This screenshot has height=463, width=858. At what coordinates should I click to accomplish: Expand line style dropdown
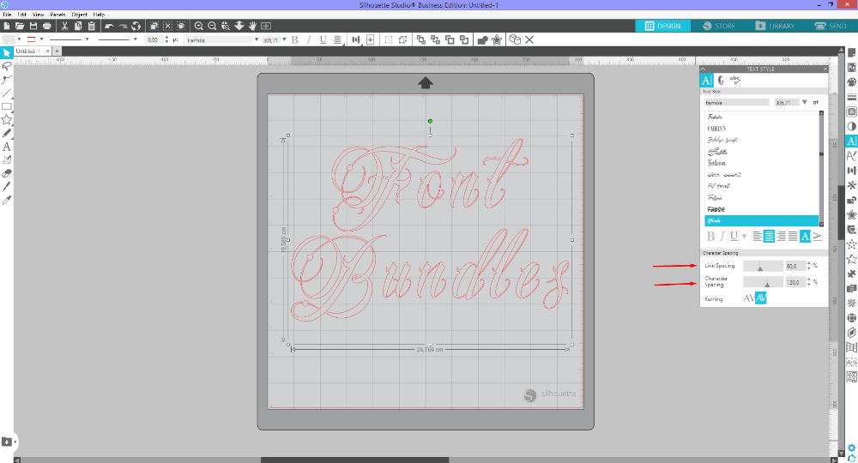click(x=87, y=39)
